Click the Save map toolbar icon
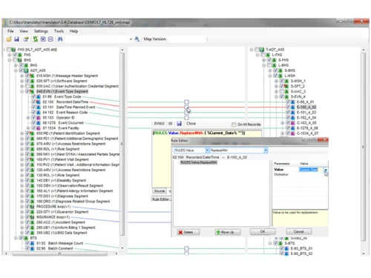Image resolution: width=371 pixels, height=278 pixels. (16, 39)
